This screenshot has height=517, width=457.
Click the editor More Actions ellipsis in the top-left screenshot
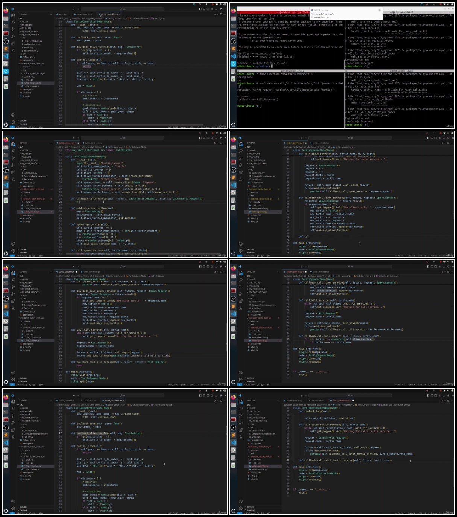coord(225,14)
